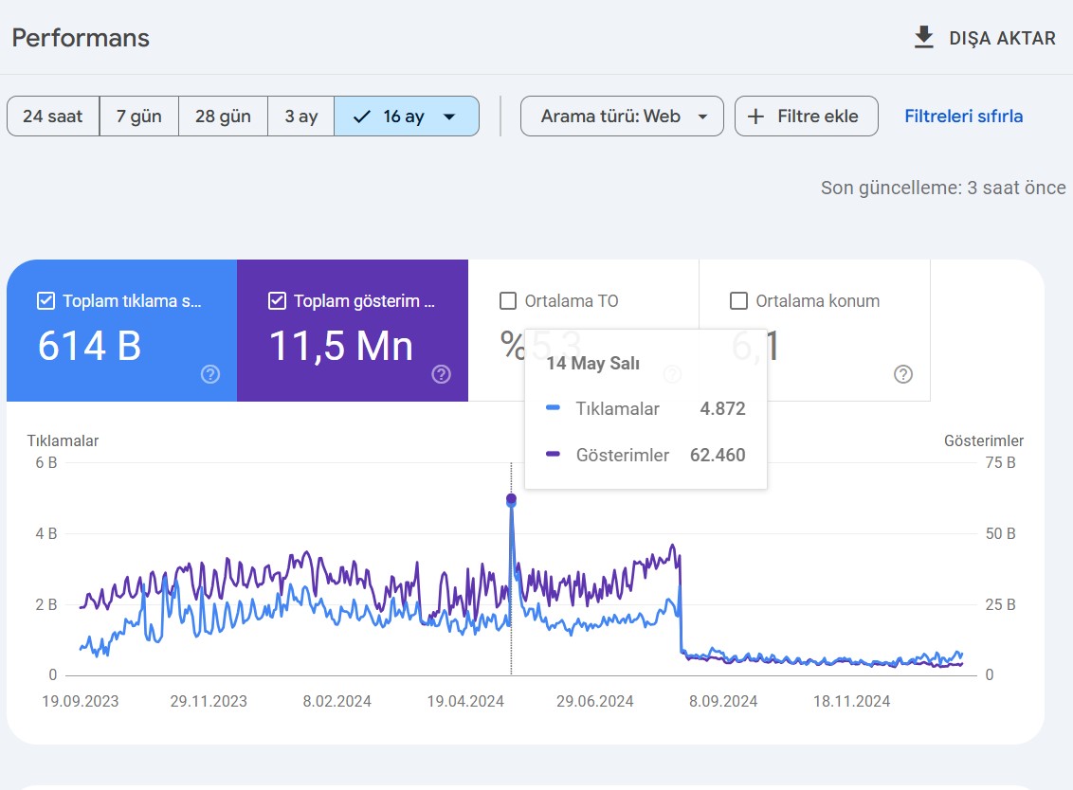Click the 14 May Salı tooltip heading

(x=592, y=363)
